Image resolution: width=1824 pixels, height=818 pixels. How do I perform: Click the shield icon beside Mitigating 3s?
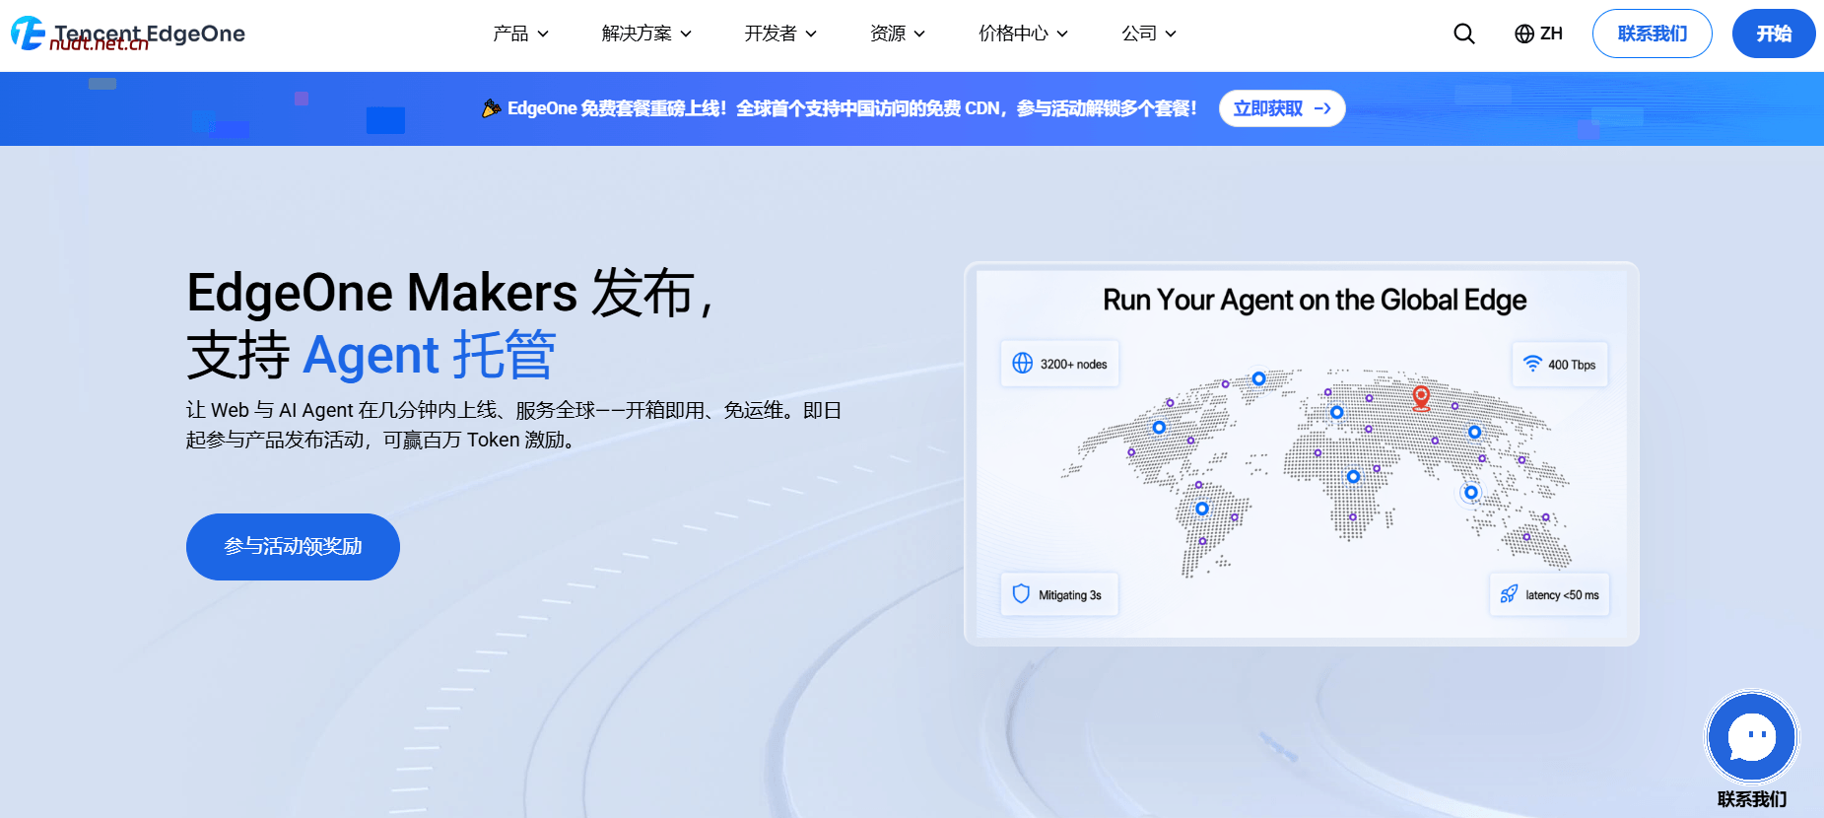1021,594
